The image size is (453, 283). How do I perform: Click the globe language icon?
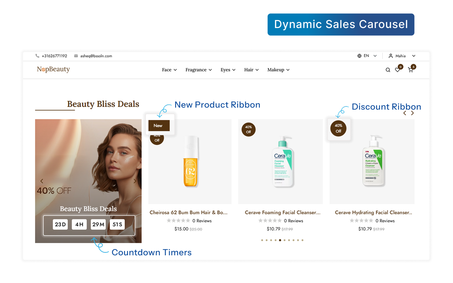click(x=359, y=56)
